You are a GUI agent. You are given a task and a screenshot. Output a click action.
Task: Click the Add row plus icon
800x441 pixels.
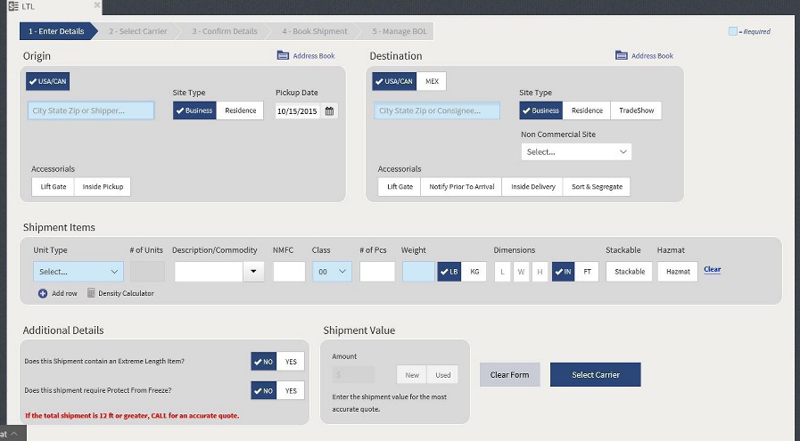click(x=43, y=293)
